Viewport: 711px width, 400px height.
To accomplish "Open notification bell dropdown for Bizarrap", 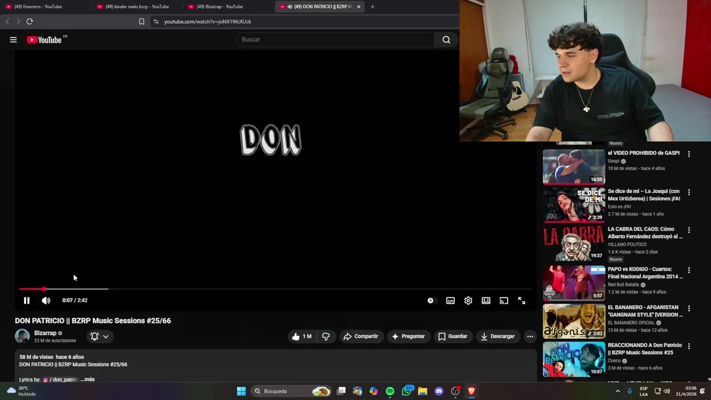I will pyautogui.click(x=99, y=336).
